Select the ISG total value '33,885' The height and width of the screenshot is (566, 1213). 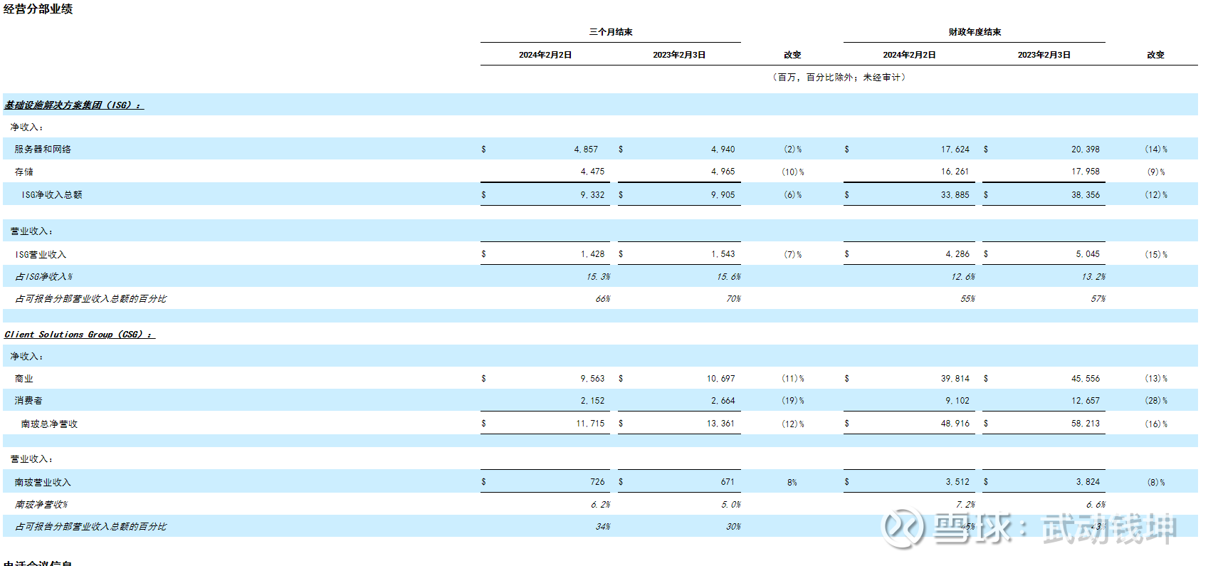point(955,195)
